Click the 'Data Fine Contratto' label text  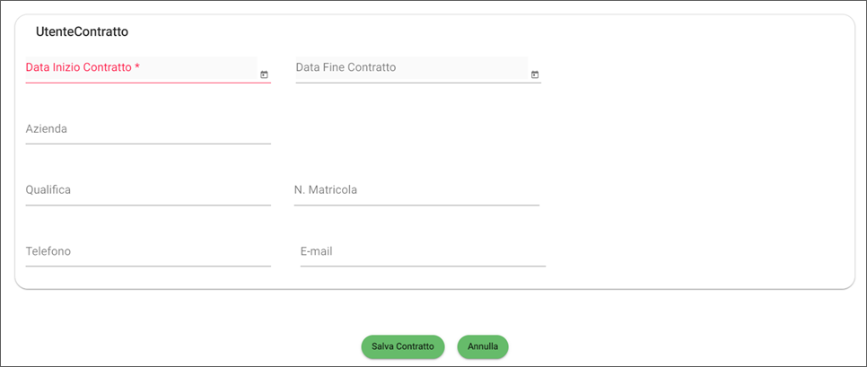point(346,67)
